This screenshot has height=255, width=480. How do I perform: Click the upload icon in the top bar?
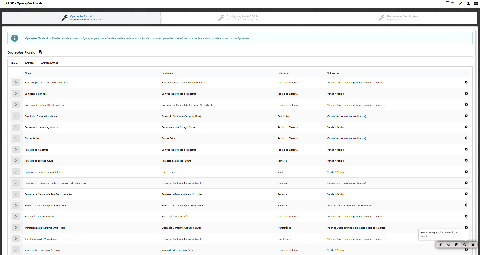(468, 3)
